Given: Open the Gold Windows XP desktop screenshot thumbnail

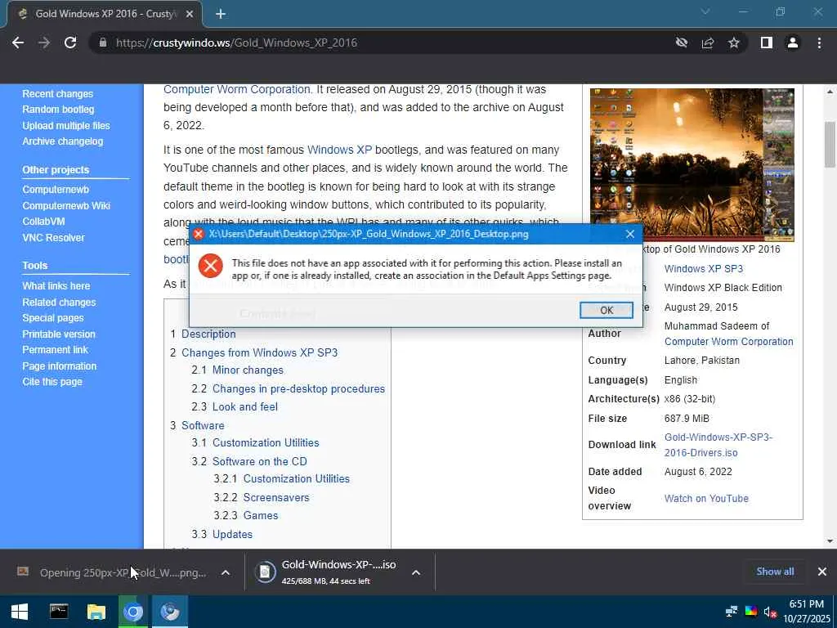Looking at the screenshot, I should 692,165.
